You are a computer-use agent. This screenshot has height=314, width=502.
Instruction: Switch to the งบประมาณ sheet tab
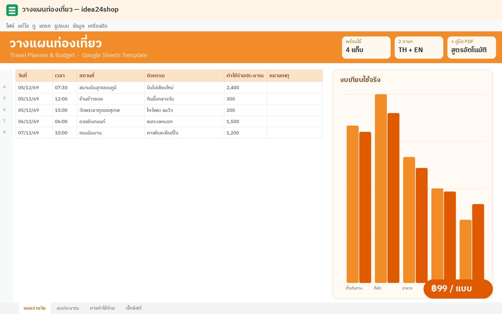point(68,308)
